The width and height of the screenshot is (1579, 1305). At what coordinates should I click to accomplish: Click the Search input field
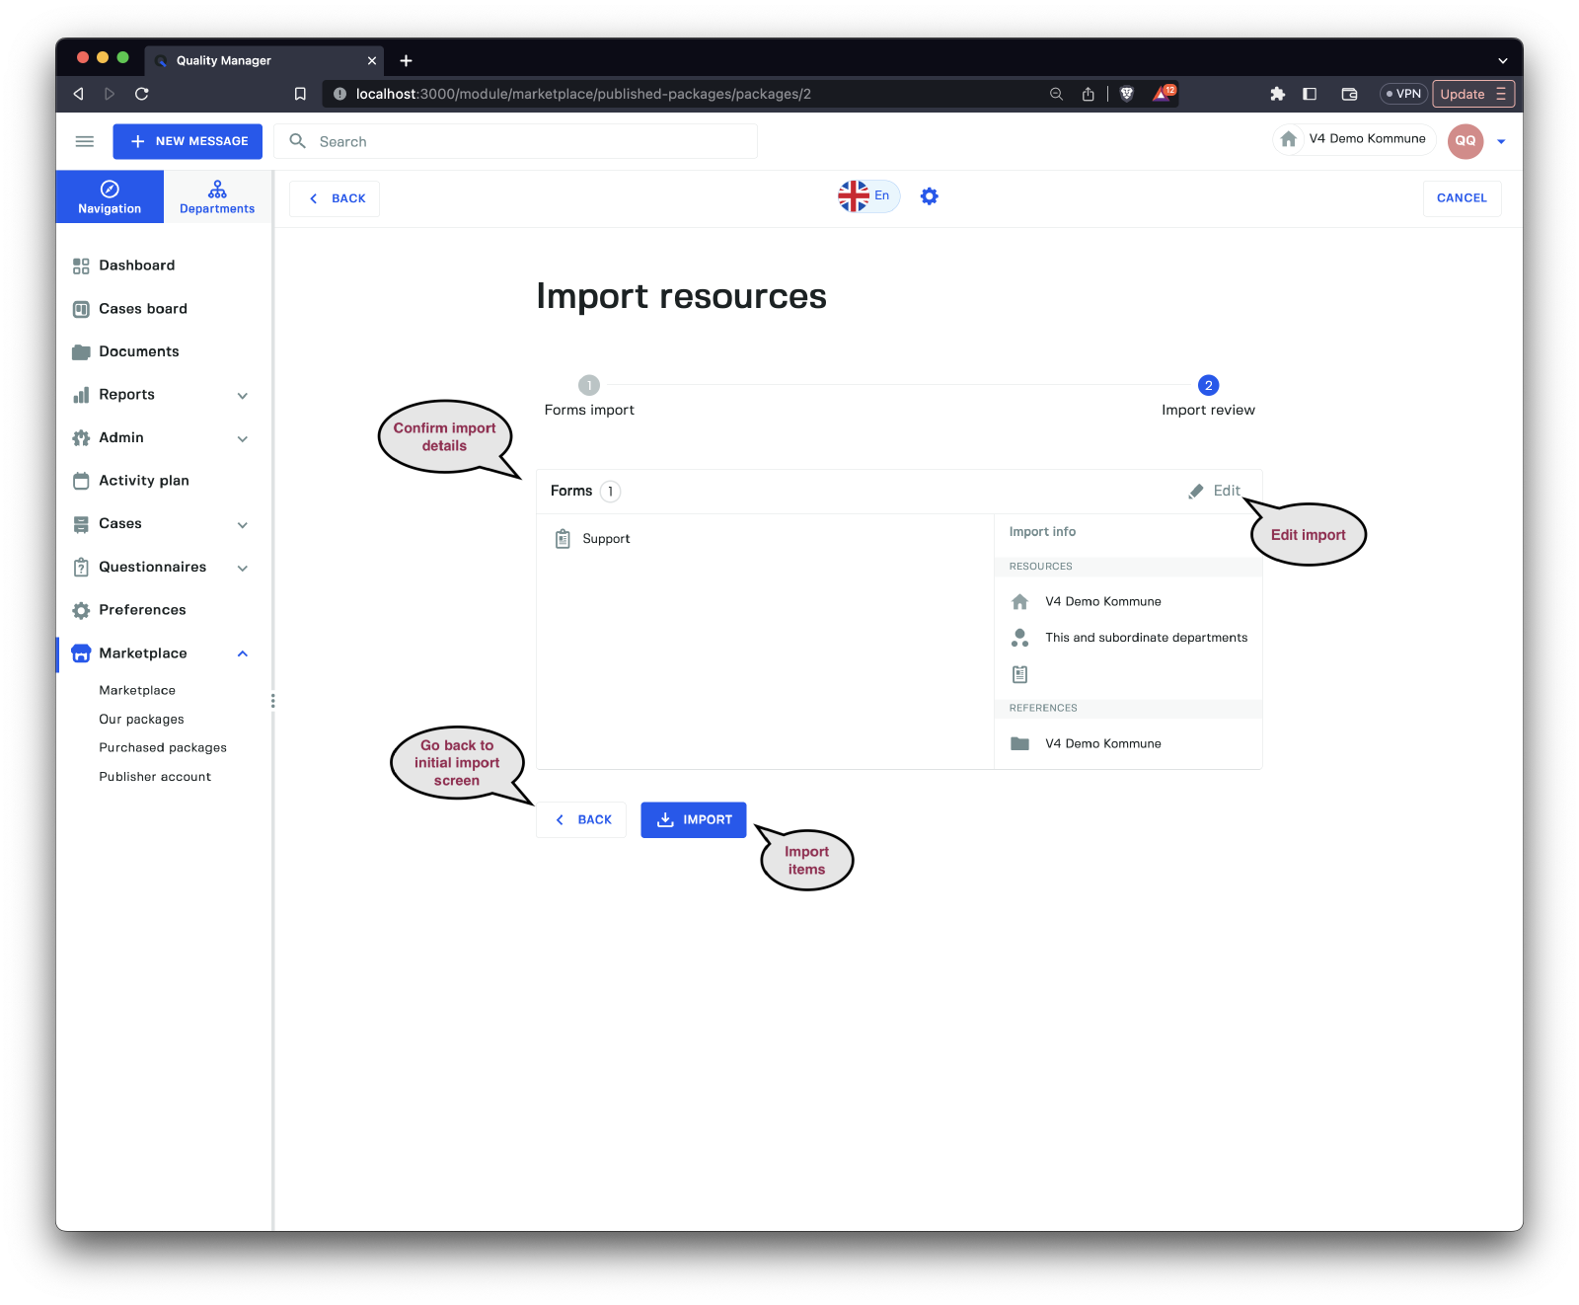(x=533, y=141)
